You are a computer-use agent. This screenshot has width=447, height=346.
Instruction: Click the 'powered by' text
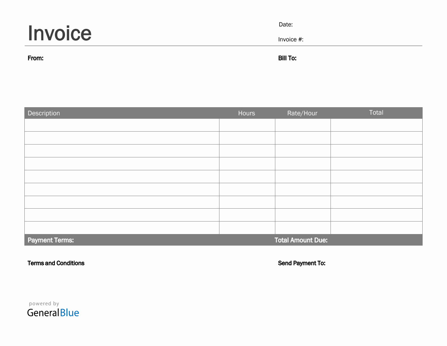(44, 304)
